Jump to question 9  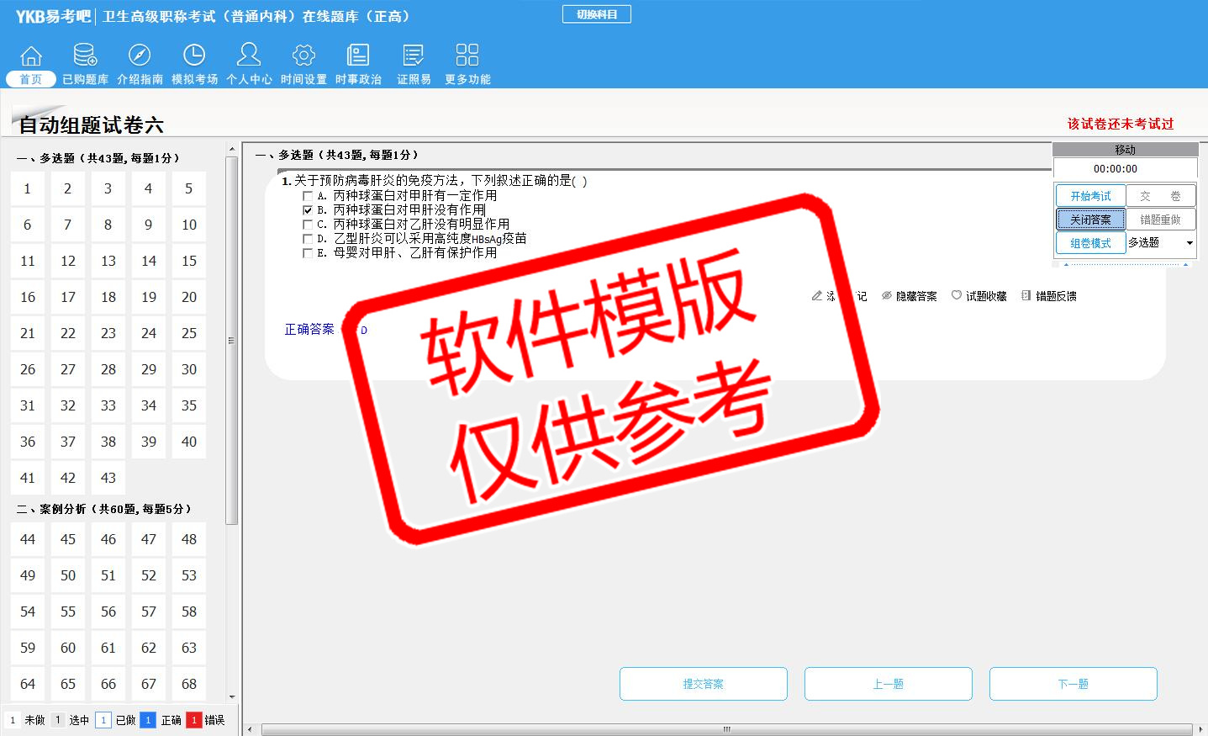149,225
